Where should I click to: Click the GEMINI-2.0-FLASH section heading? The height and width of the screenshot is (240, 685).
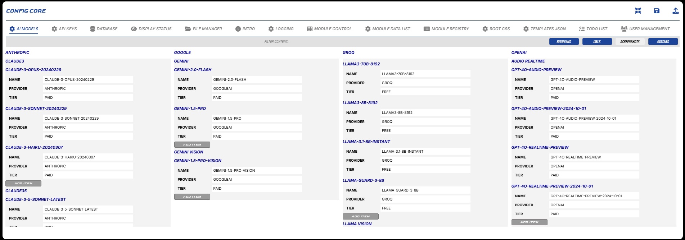coord(193,70)
